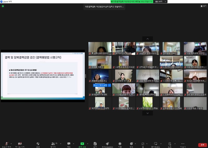Open the AI Companion
The height and width of the screenshot is (148, 208).
click(x=107, y=144)
